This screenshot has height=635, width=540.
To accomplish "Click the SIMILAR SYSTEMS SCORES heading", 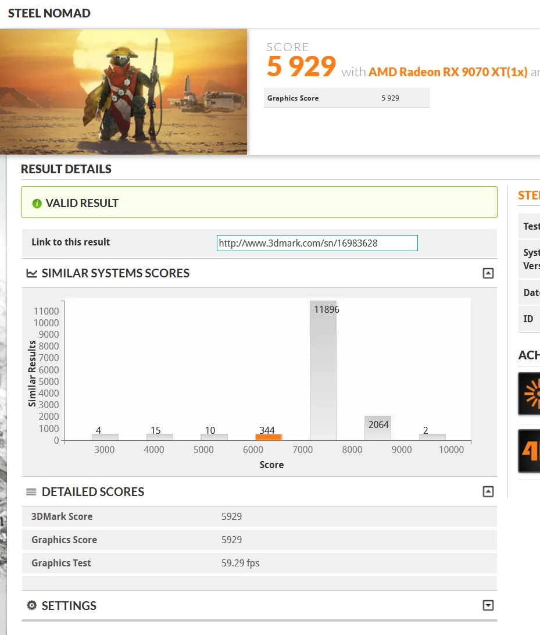I will click(115, 273).
